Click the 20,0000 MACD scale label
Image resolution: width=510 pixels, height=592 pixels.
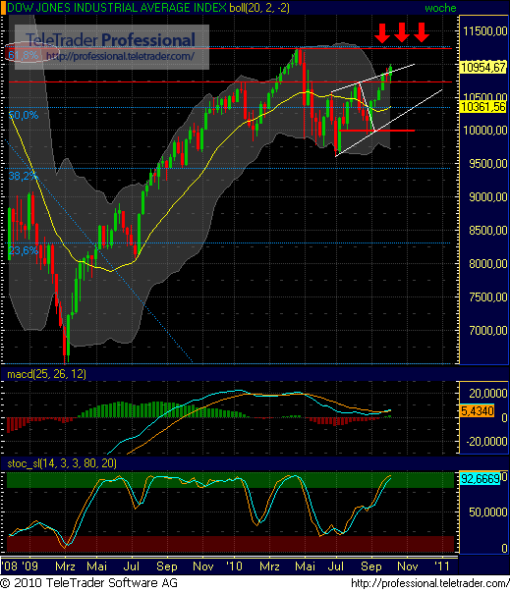tap(487, 394)
